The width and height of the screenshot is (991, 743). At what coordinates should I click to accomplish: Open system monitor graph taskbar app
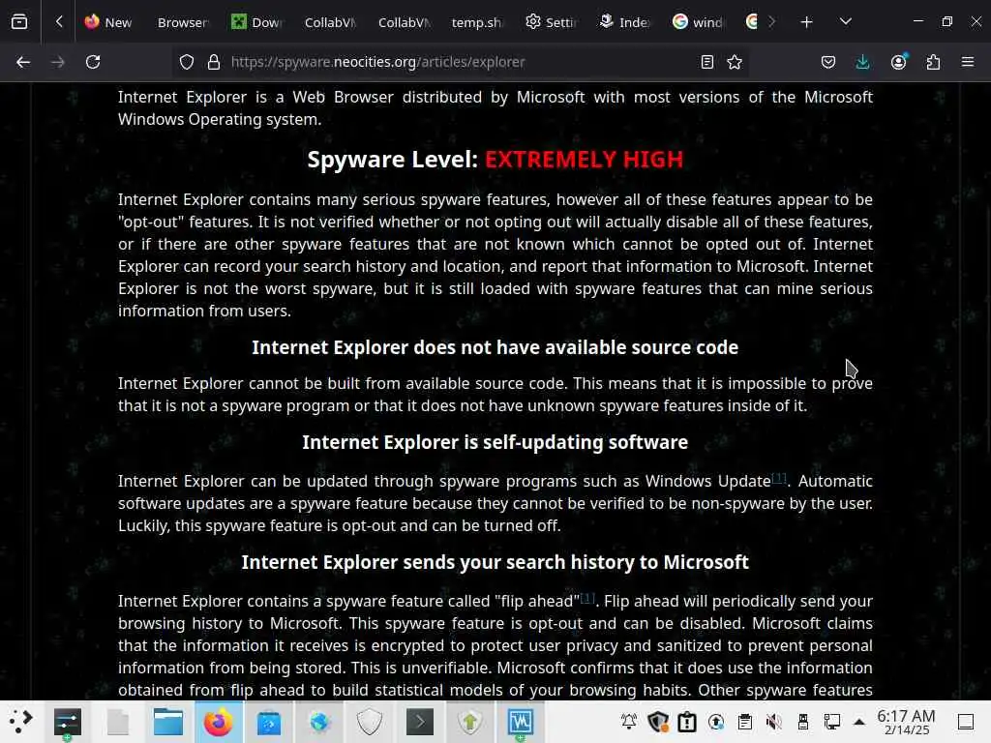(520, 722)
